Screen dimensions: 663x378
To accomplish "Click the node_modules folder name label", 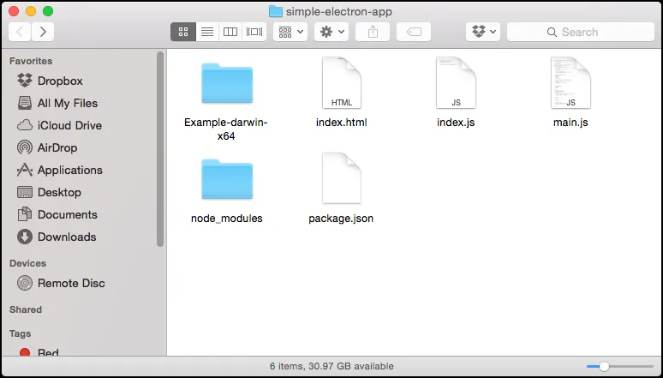I will pyautogui.click(x=227, y=219).
